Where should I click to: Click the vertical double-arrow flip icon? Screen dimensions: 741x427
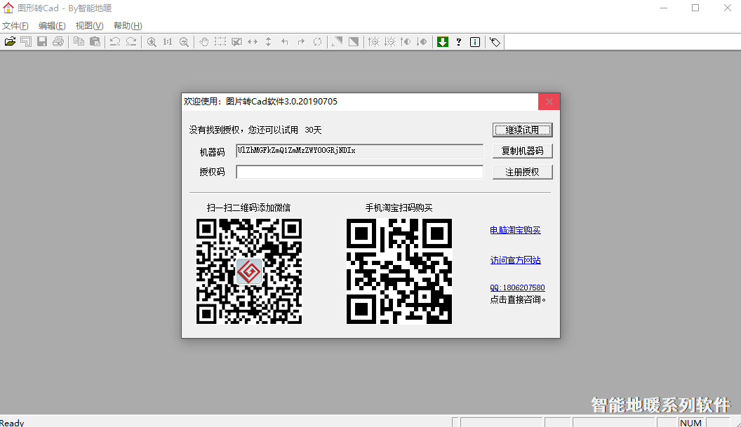click(x=269, y=41)
